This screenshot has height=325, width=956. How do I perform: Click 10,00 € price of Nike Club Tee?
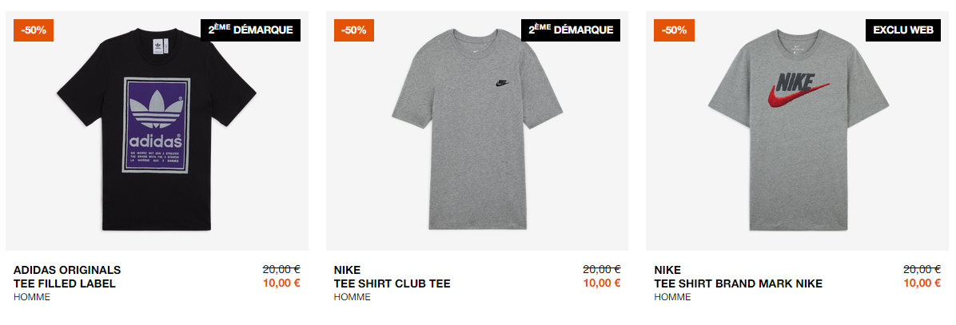(602, 283)
